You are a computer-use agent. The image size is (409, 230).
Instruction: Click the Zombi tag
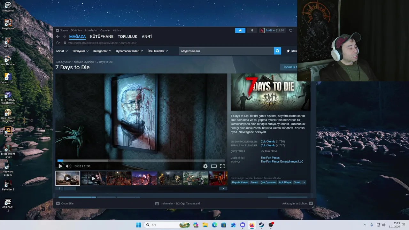pyautogui.click(x=254, y=182)
